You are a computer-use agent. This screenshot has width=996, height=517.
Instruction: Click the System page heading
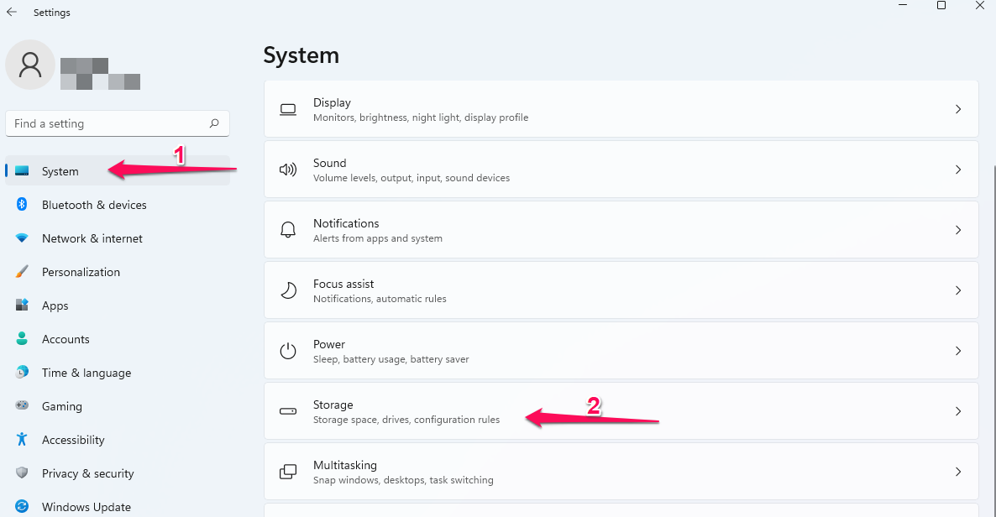tap(301, 55)
